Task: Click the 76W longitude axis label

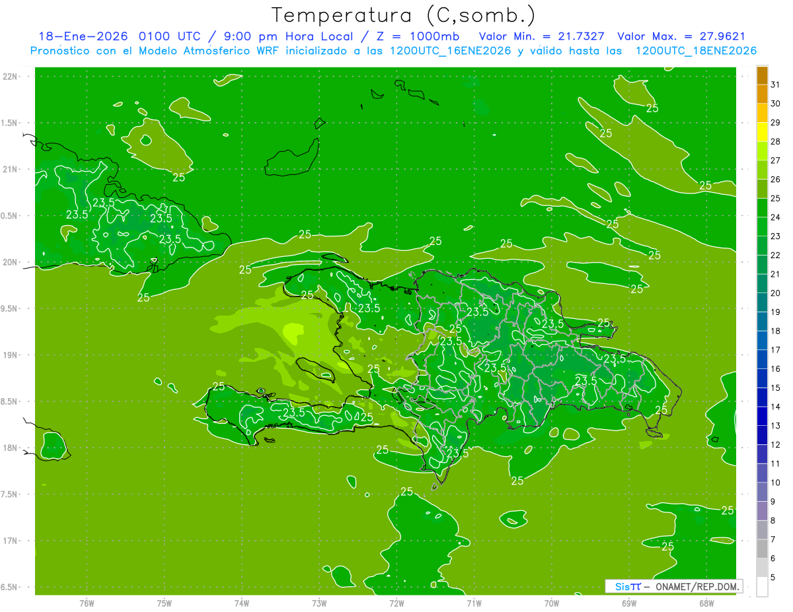Action: (x=87, y=603)
